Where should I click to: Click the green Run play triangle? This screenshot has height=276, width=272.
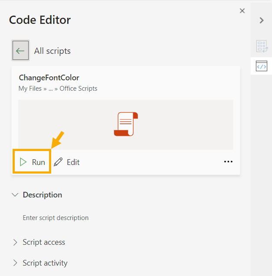click(23, 162)
